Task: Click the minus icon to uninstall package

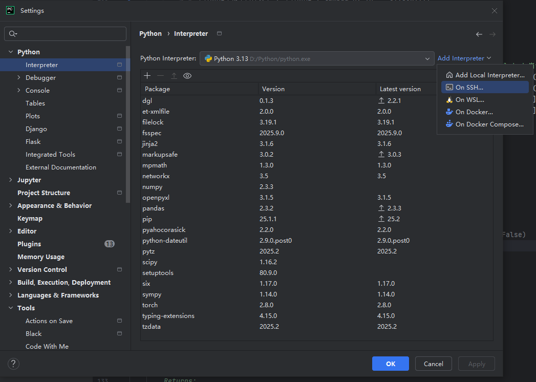Action: click(161, 76)
